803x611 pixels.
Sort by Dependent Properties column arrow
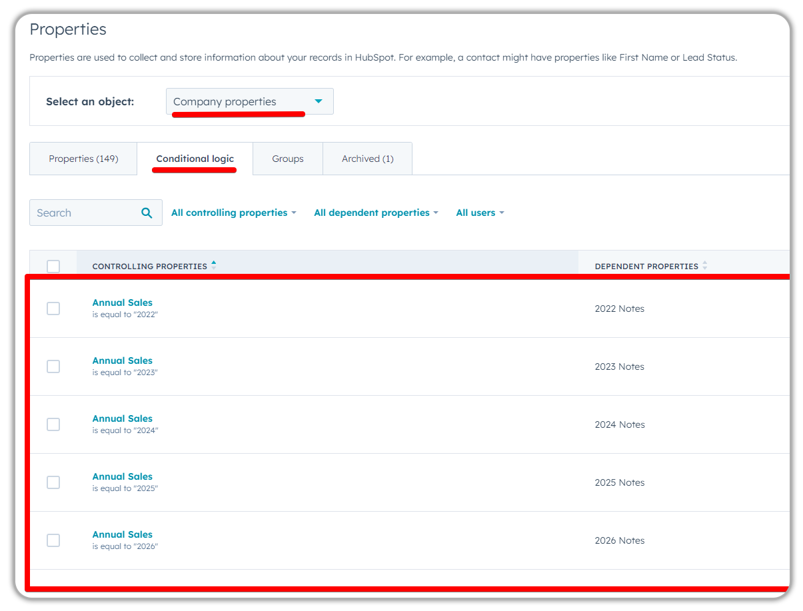tap(704, 266)
